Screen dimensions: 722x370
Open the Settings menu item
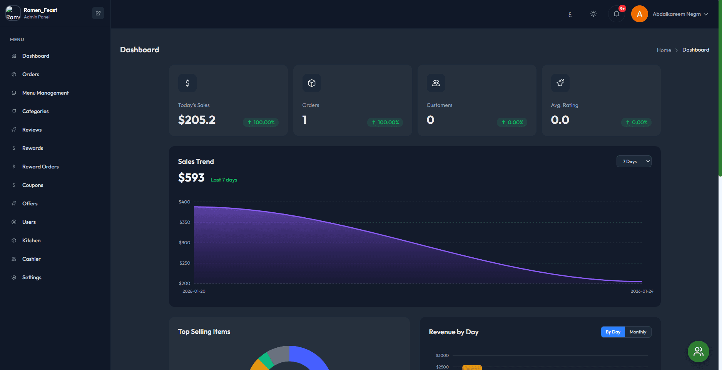tap(32, 277)
